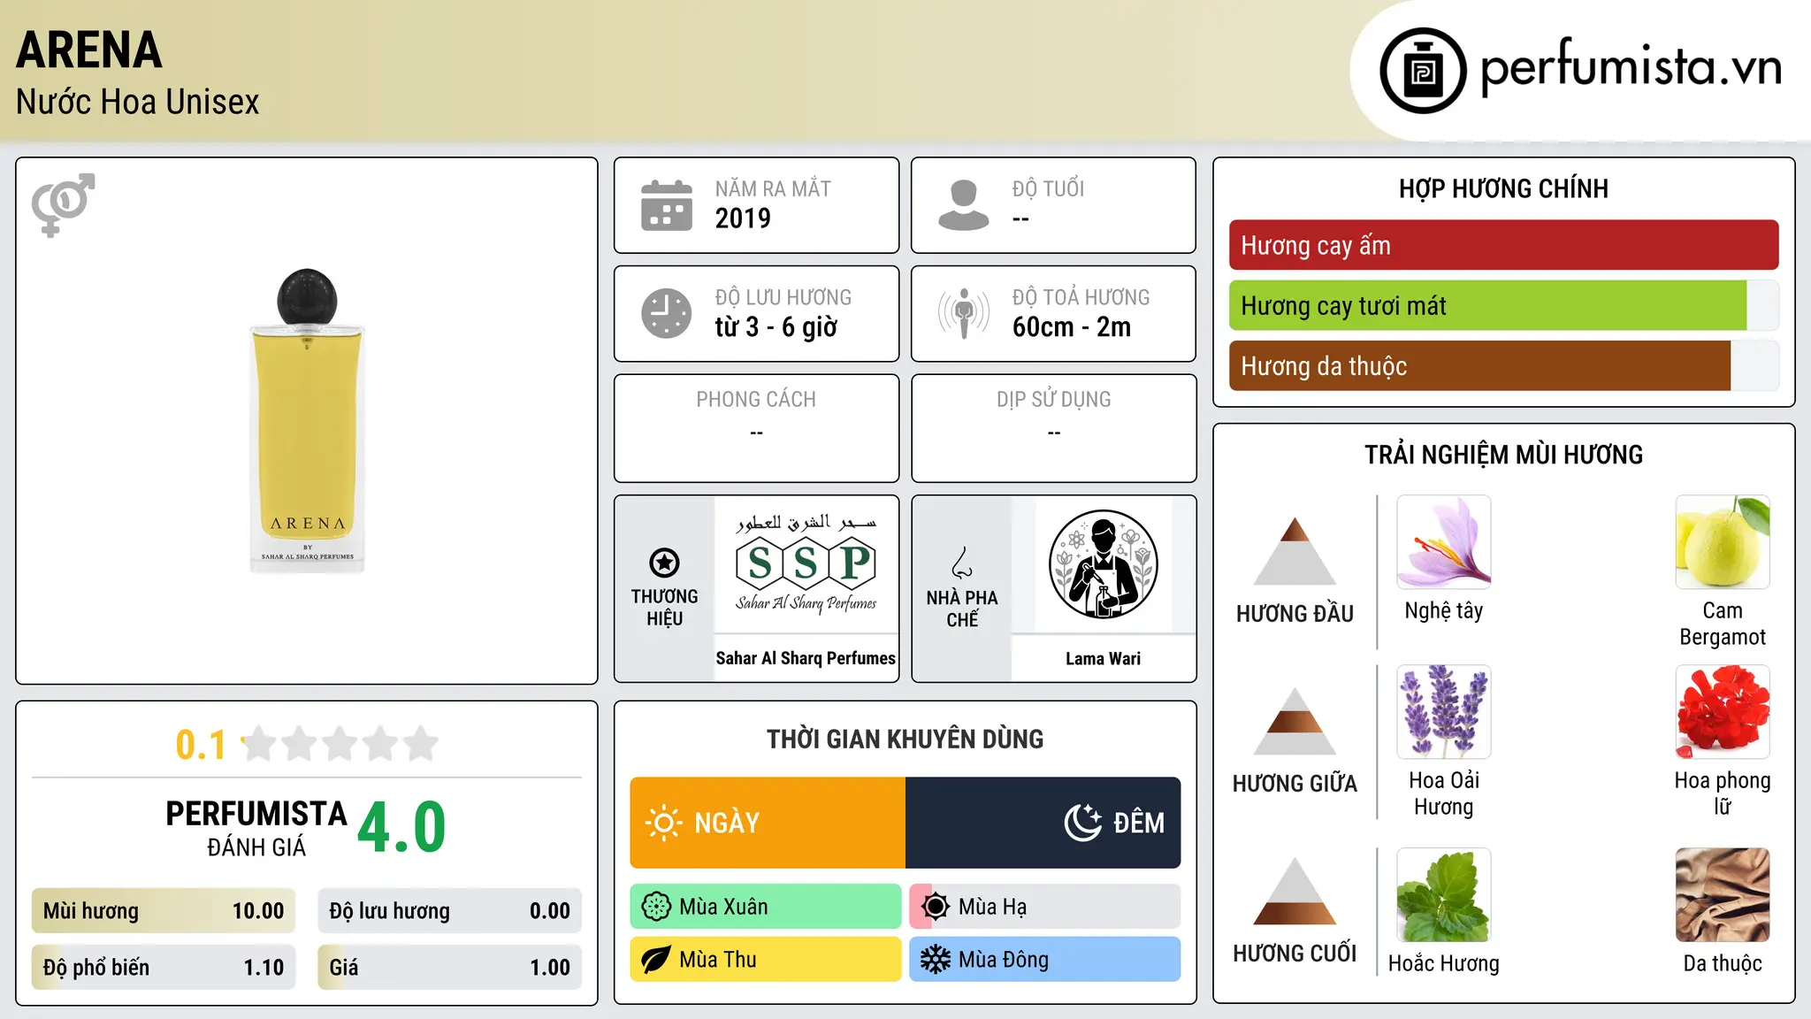Viewport: 1811px width, 1019px height.
Task: Select the Hương cay ấm accord bar
Action: coord(1503,245)
